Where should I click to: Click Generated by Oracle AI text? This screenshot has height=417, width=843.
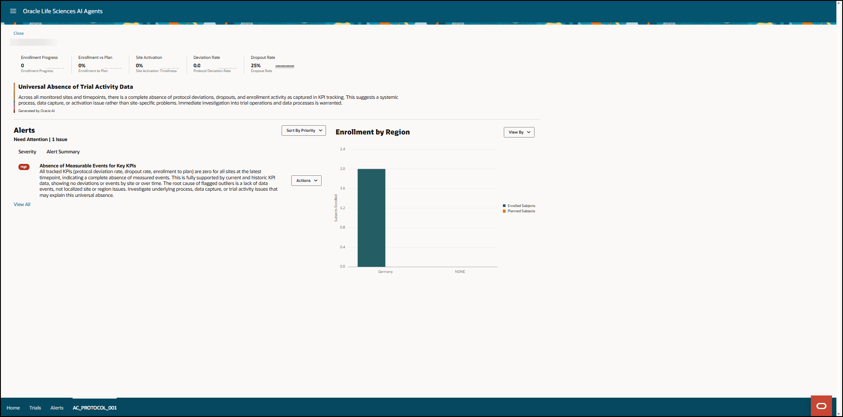pyautogui.click(x=37, y=111)
